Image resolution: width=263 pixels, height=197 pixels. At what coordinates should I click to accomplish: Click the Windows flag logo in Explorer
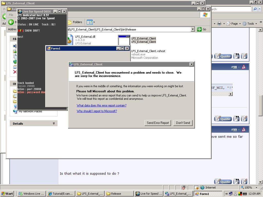[x=205, y=15]
